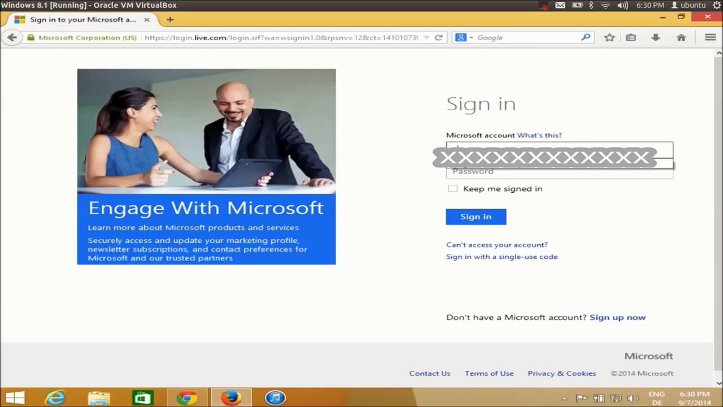Click the login.live.com address bar
Viewport: 723px width, 407px height.
point(281,38)
